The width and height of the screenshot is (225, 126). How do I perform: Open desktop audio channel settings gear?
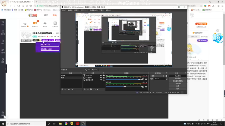coord(146,87)
